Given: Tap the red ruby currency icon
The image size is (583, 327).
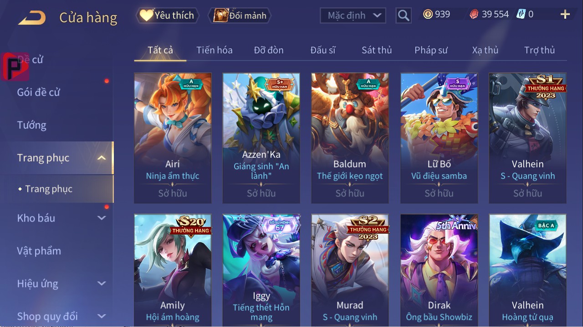Looking at the screenshot, I should (474, 14).
